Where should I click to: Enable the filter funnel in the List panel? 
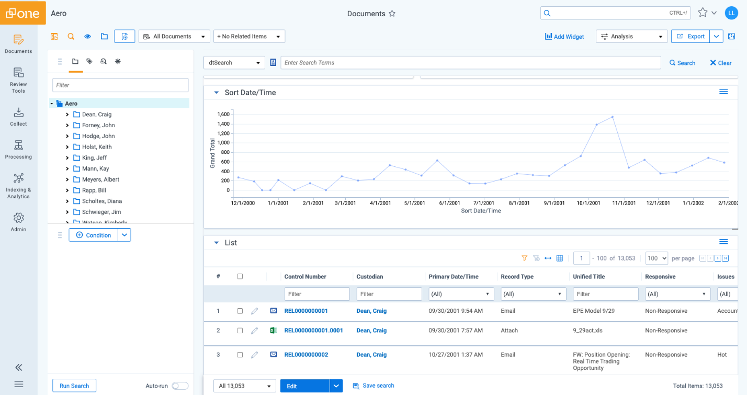pyautogui.click(x=524, y=258)
